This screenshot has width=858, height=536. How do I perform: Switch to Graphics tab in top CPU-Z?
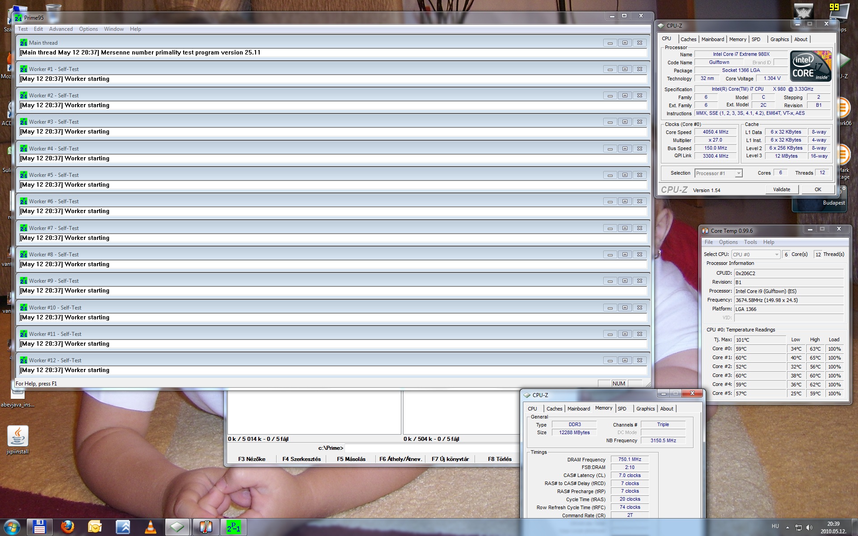[779, 39]
